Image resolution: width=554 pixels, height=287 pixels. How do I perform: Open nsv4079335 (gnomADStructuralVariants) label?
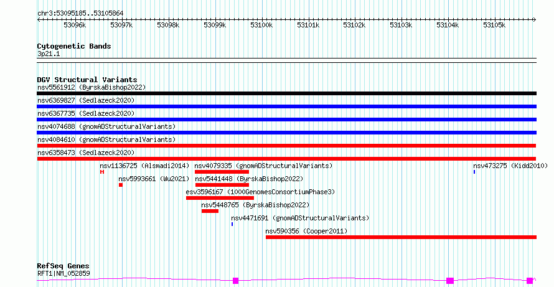tap(263, 166)
